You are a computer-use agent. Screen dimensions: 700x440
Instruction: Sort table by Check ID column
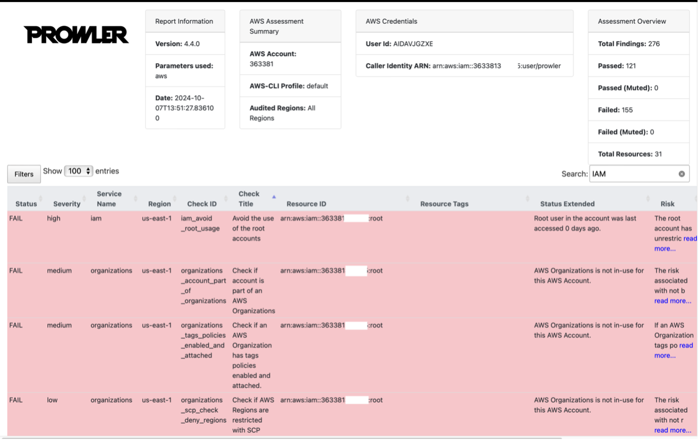pos(202,204)
